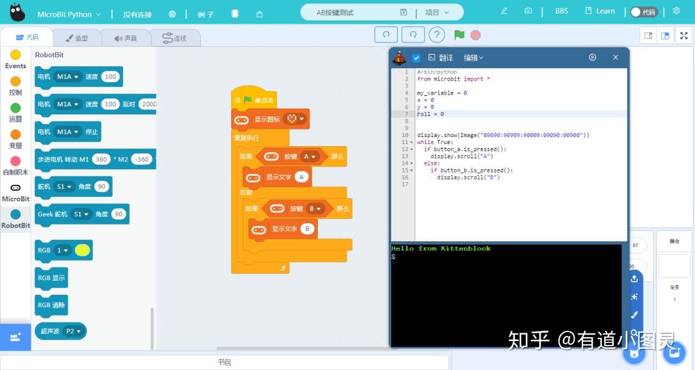Open the 书包 backpack bar
Viewport: 695px width, 370px height.
[x=225, y=362]
